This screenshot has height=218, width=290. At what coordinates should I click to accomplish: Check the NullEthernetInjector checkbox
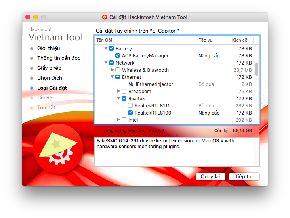coord(124,84)
